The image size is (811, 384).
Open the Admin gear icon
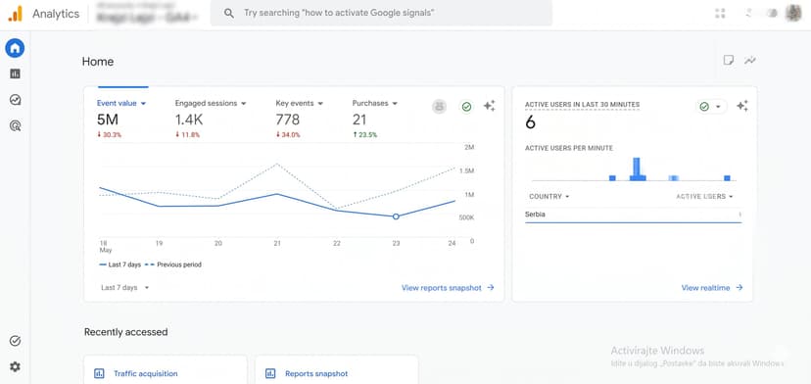point(15,367)
